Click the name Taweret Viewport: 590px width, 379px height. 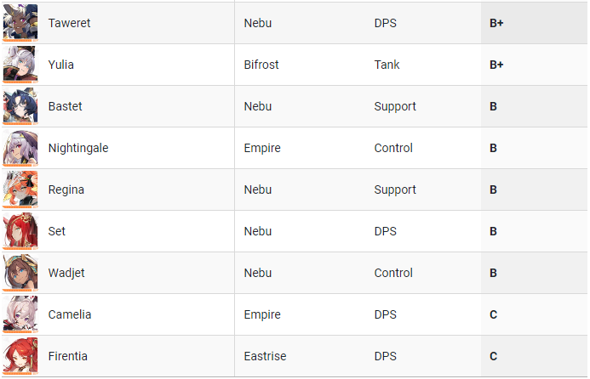click(69, 23)
